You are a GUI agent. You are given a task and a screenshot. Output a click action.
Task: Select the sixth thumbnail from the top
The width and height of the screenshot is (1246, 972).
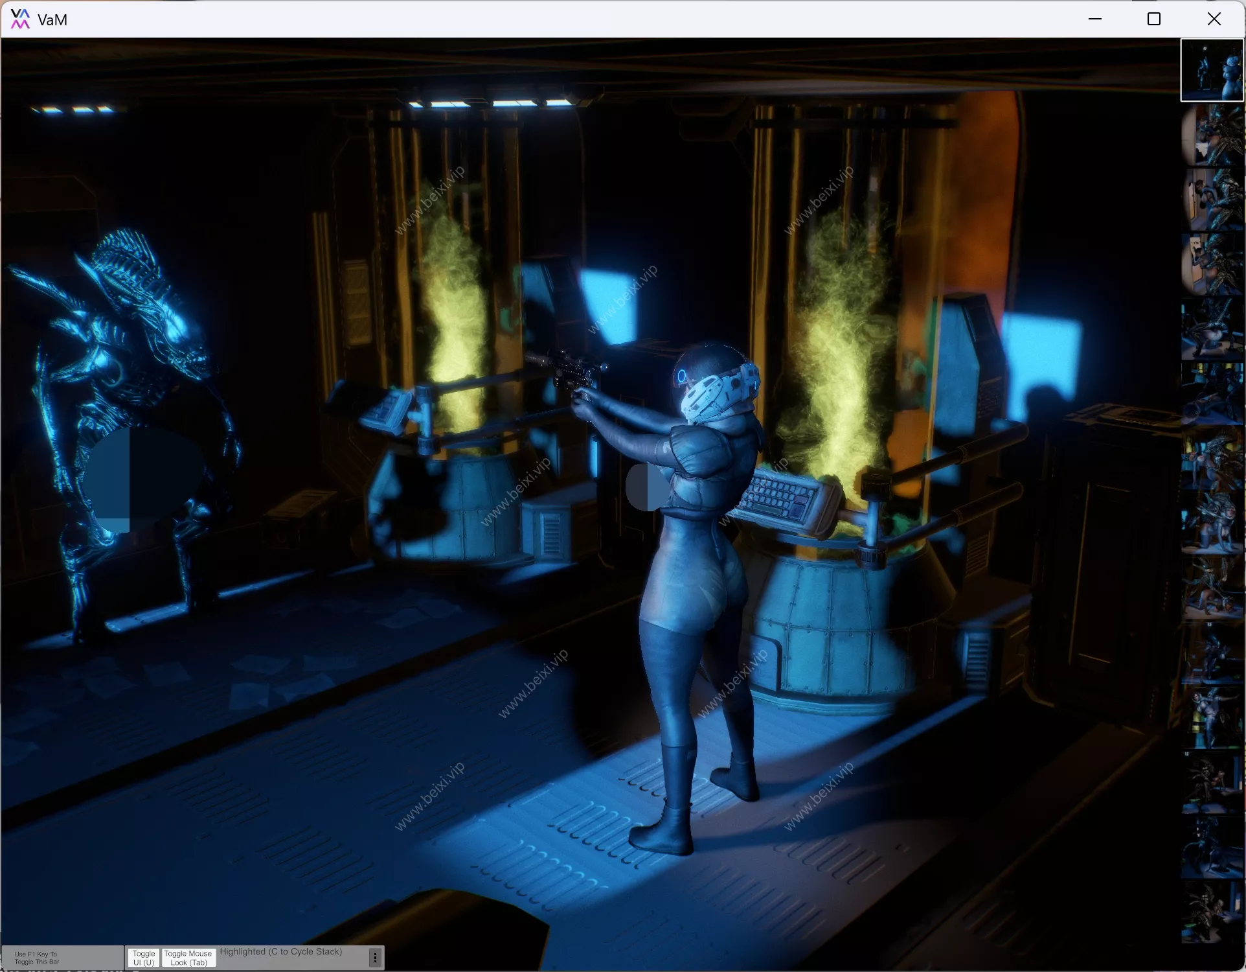pos(1212,394)
